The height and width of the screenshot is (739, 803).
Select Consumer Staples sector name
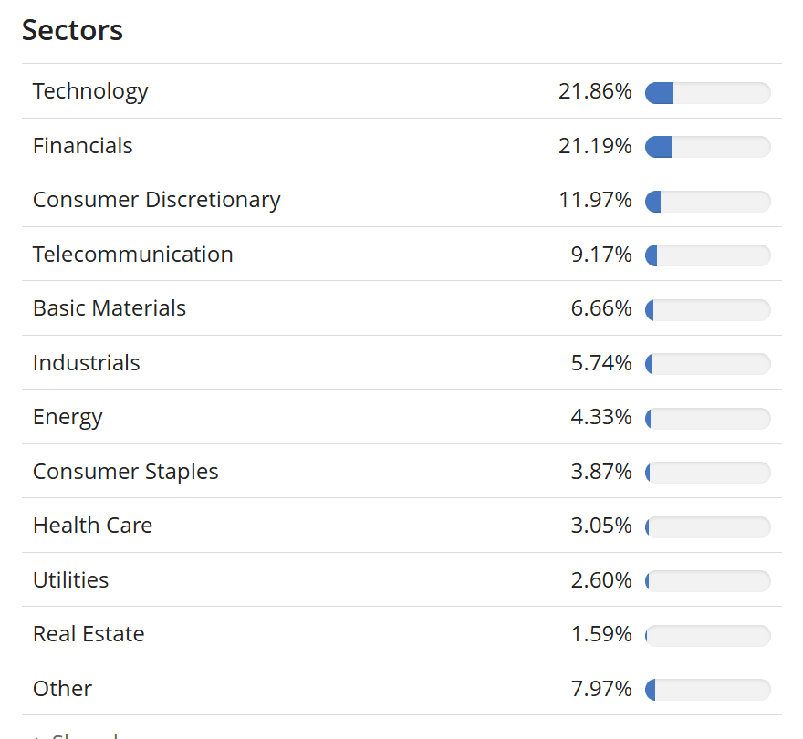coord(125,472)
